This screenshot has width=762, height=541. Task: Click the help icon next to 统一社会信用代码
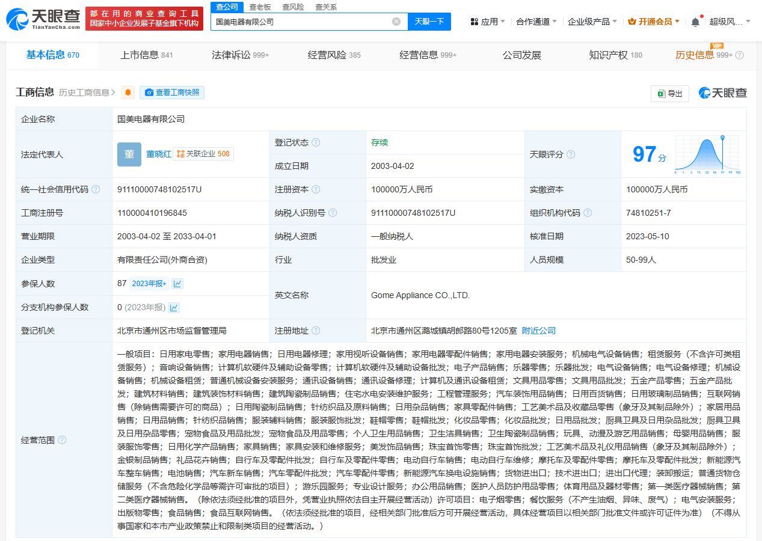click(96, 189)
